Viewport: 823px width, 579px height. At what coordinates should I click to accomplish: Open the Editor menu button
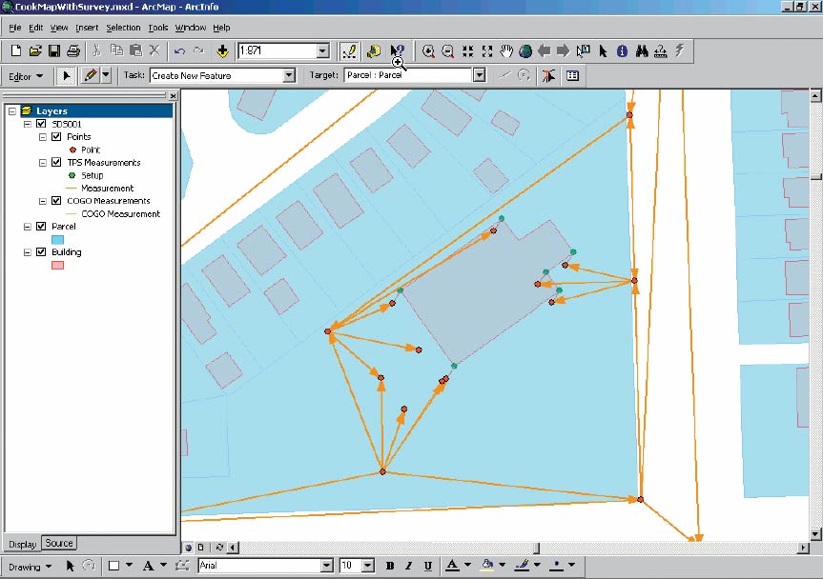point(25,75)
